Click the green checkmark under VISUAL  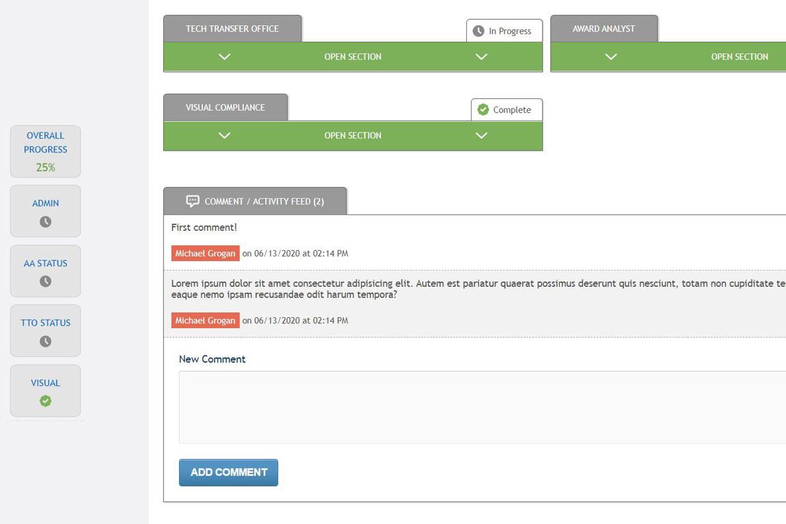[45, 401]
